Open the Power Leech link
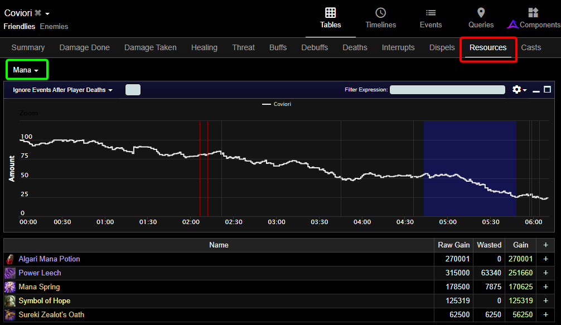Screen dimensions: 561x325 tap(40, 273)
